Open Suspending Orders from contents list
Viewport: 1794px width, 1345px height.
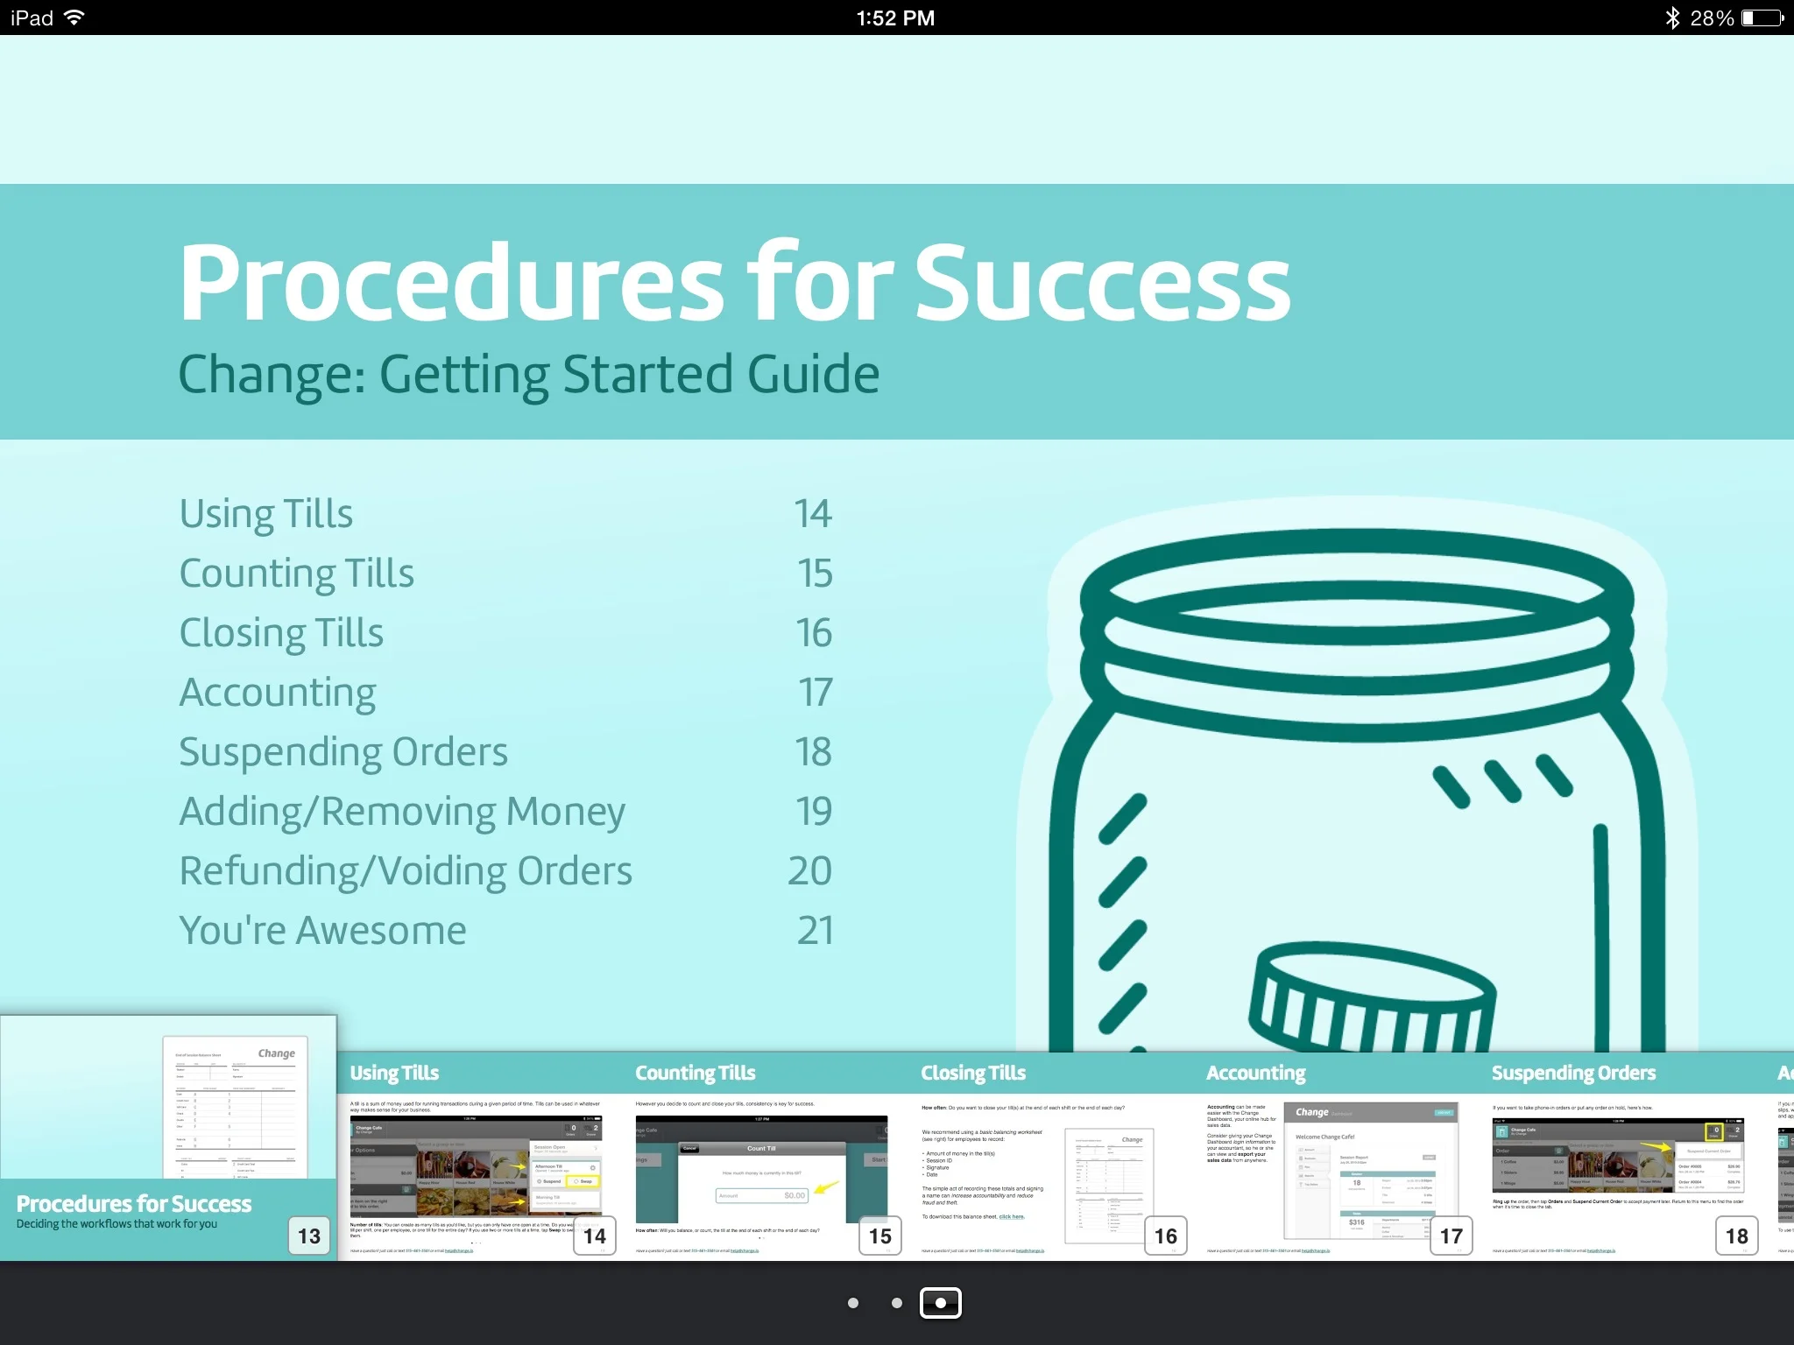click(343, 752)
